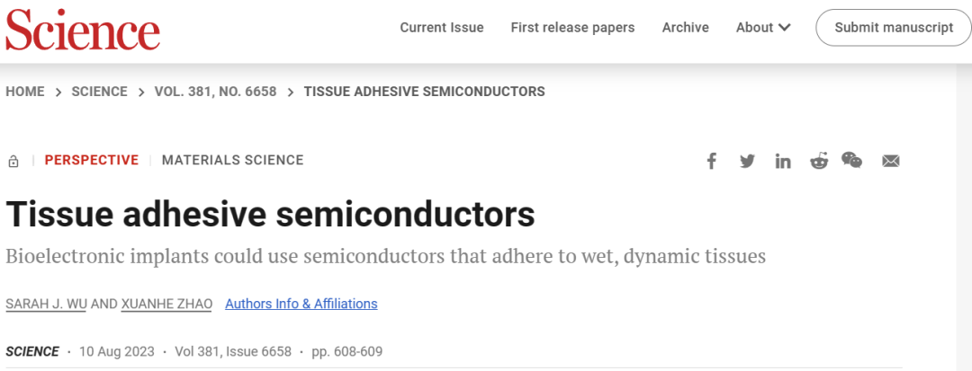Open Authors Info & Affiliations
972x371 pixels.
point(301,305)
